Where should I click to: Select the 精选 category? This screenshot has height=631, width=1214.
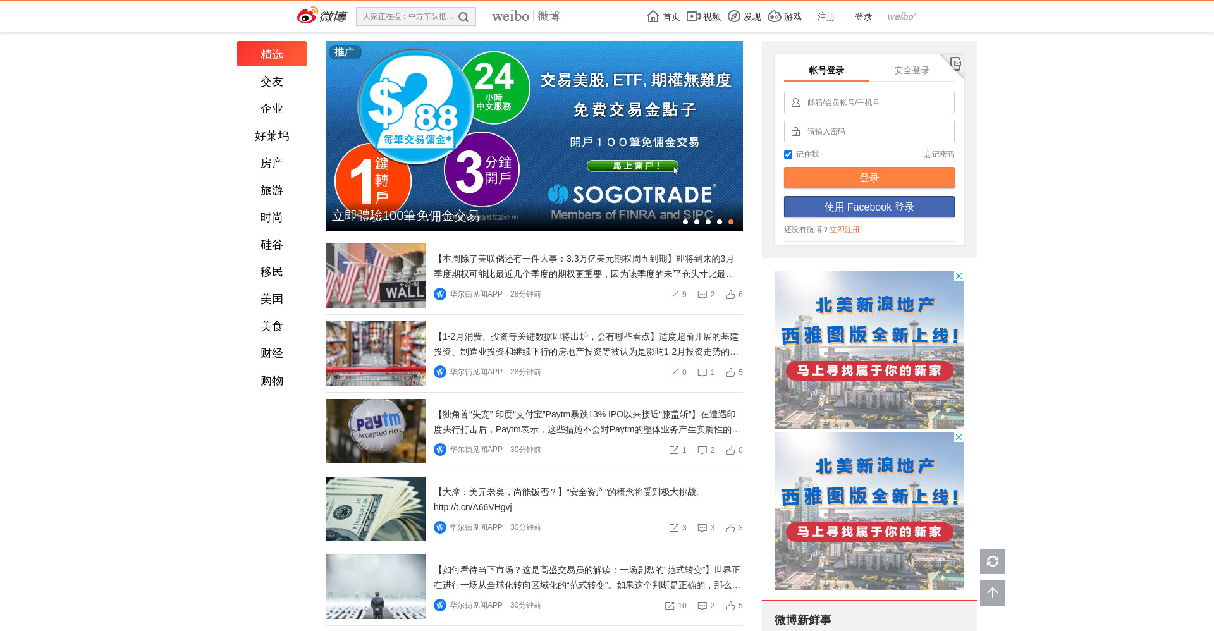point(272,54)
